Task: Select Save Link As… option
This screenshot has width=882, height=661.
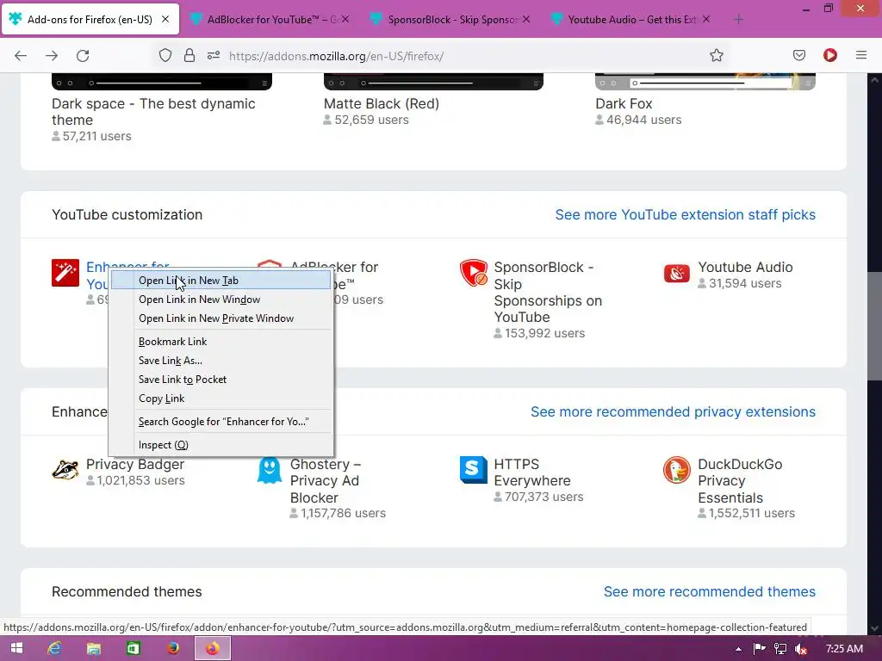Action: (220, 361)
